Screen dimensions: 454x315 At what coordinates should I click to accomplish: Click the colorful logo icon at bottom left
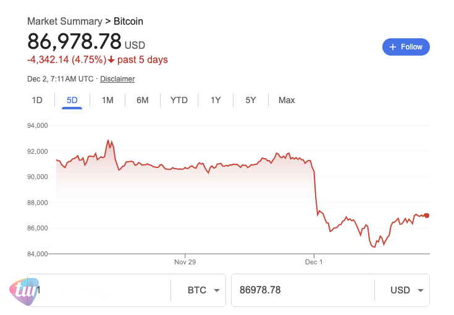[23, 290]
